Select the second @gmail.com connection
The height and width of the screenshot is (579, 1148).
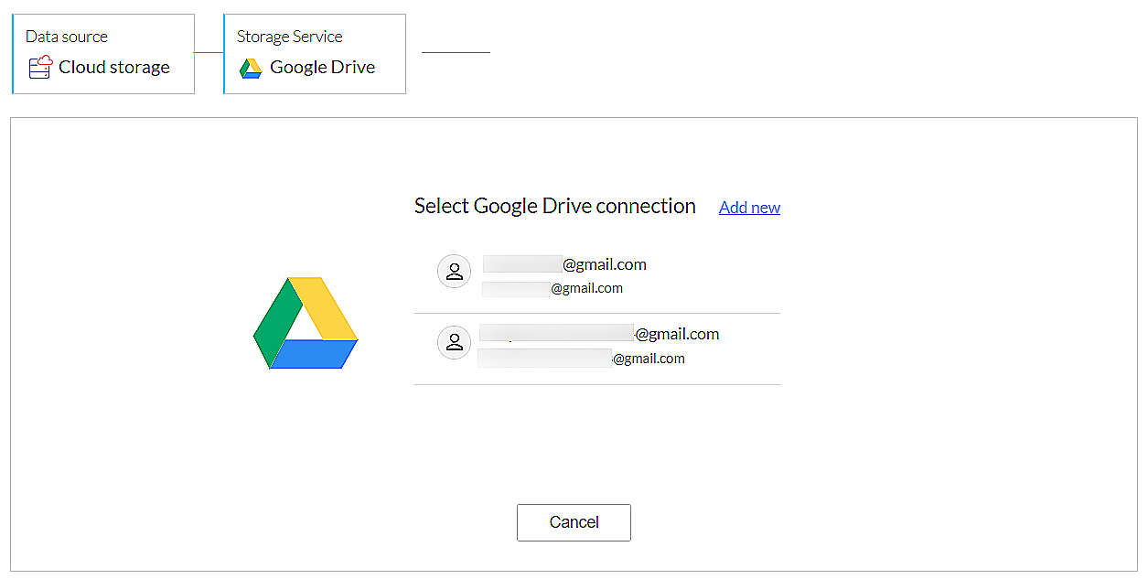point(597,348)
